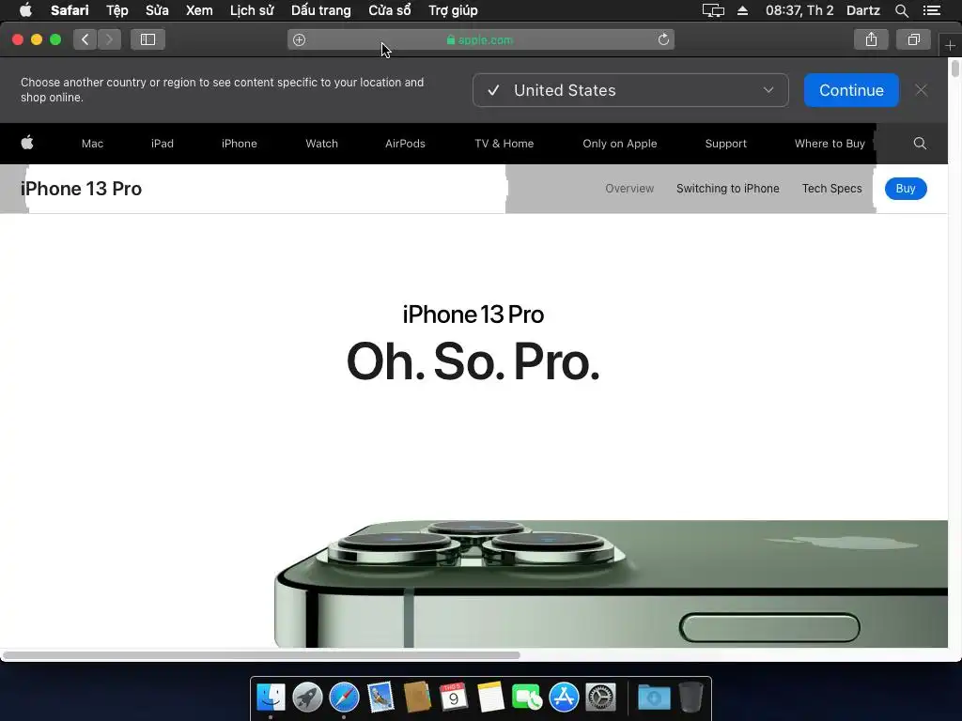
Task: Open Notification Center list icon
Action: [x=932, y=10]
